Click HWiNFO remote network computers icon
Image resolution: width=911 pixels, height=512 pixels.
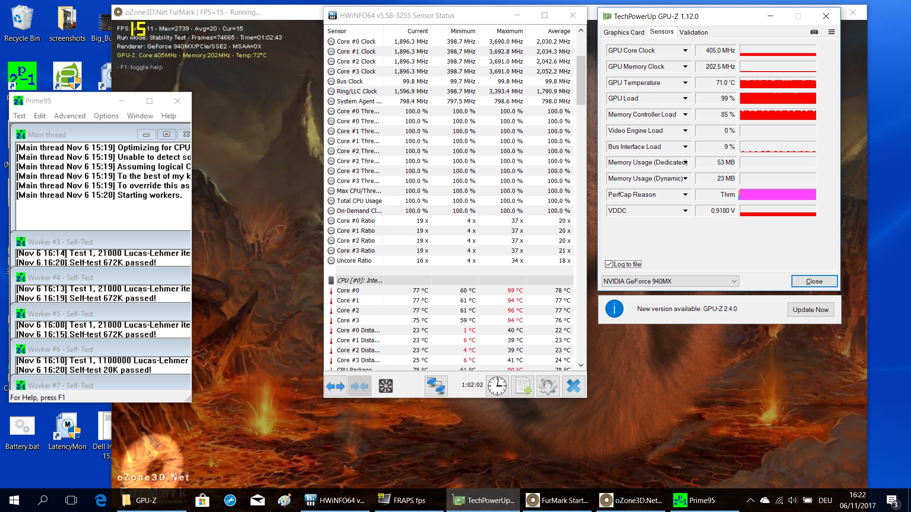pos(436,386)
